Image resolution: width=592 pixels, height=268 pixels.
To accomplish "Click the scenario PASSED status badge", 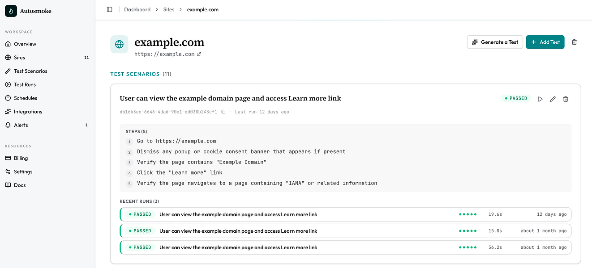I will pos(516,98).
